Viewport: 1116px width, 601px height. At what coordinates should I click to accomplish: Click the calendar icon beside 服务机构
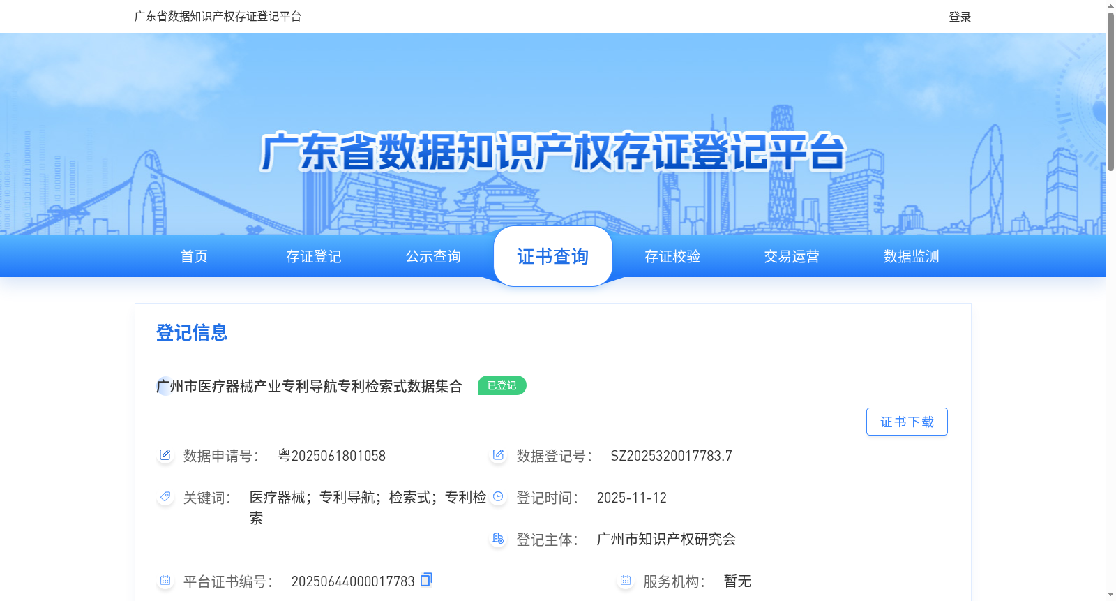[626, 581]
